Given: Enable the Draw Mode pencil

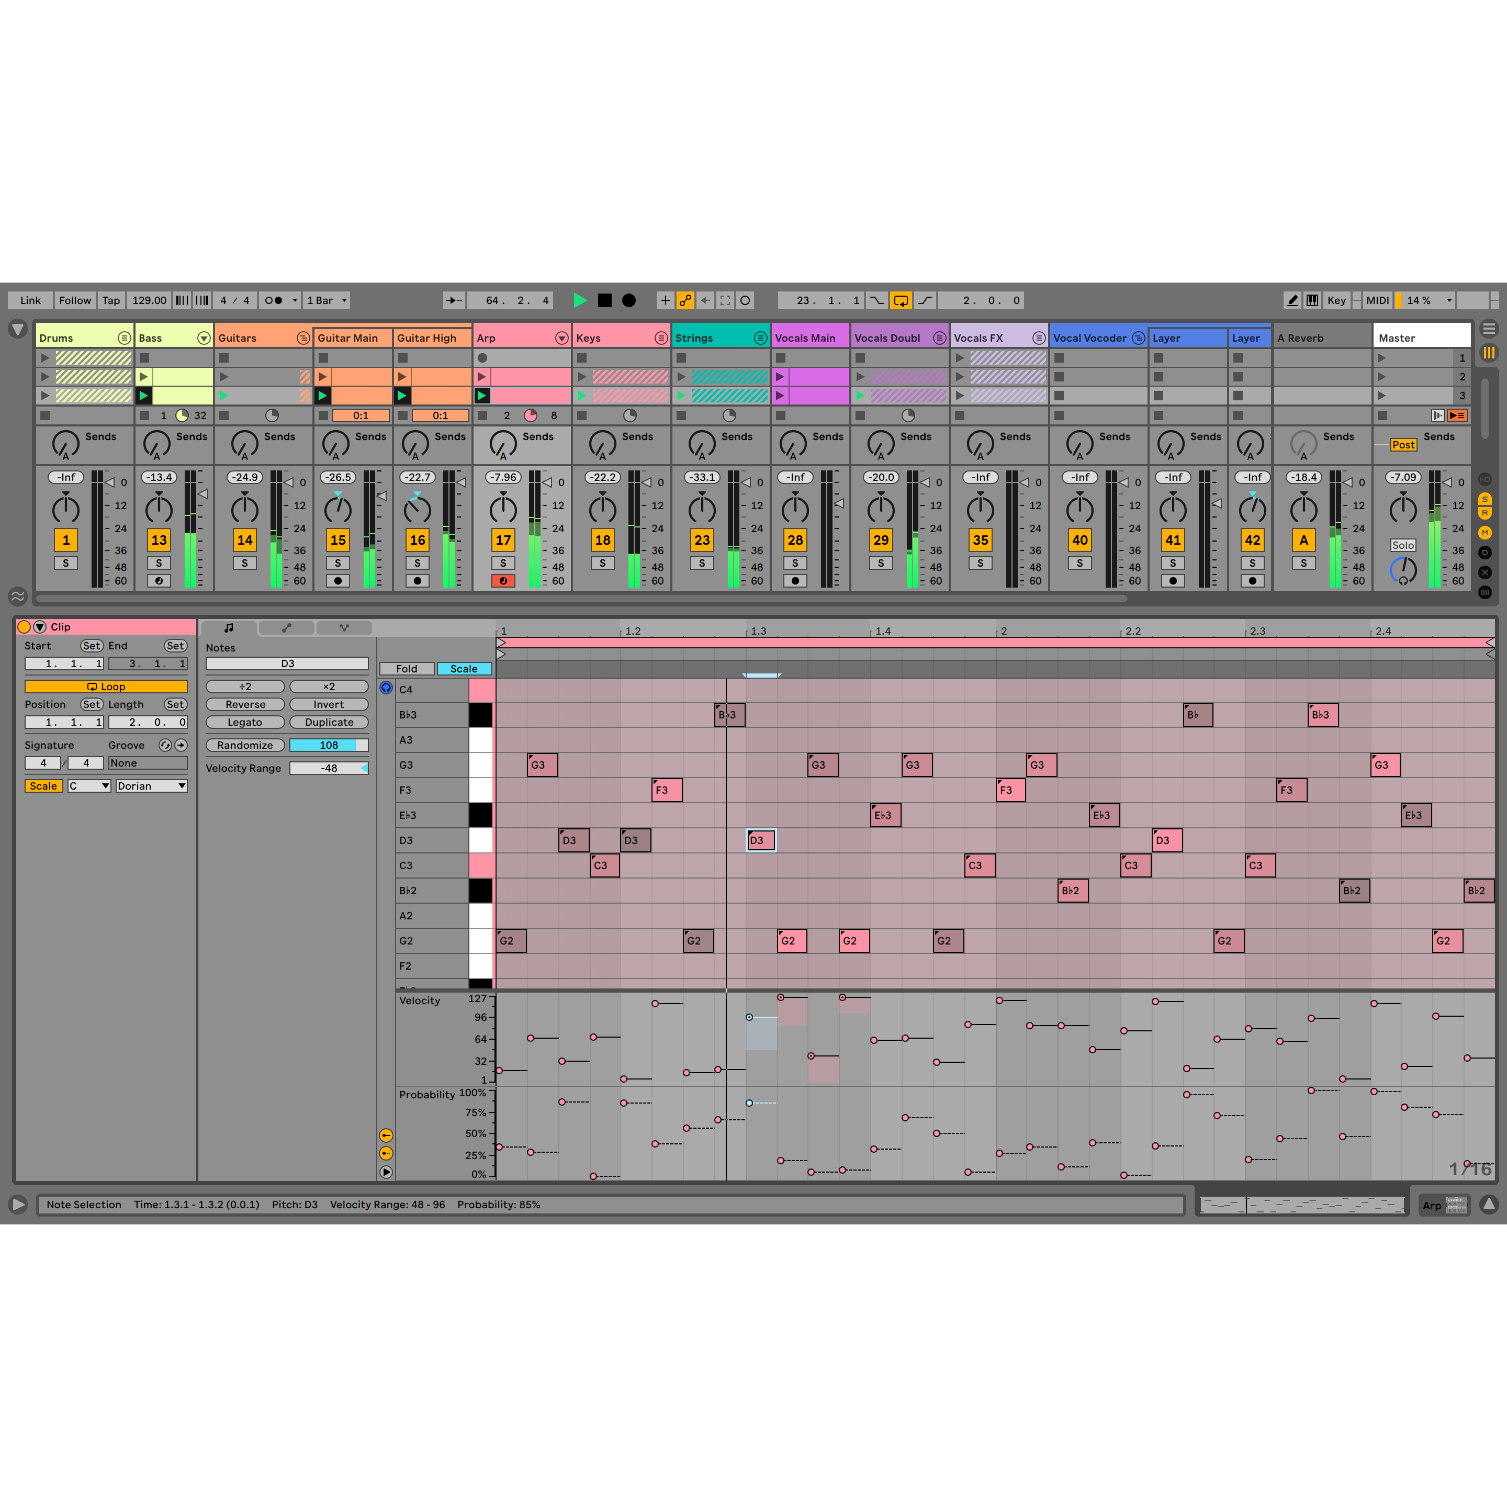Looking at the screenshot, I should [x=1292, y=300].
